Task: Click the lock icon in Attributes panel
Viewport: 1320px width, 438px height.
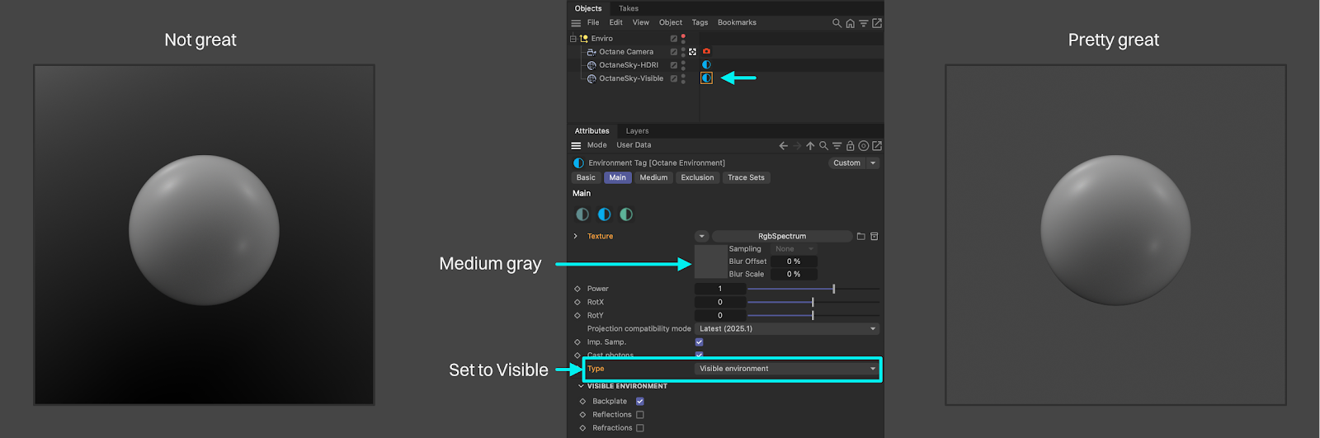Action: click(850, 146)
